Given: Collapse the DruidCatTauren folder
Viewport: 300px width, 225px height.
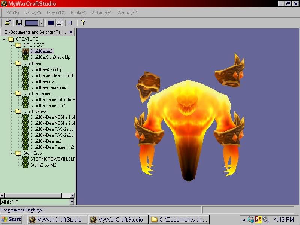Looking at the screenshot, I should tap(12, 93).
